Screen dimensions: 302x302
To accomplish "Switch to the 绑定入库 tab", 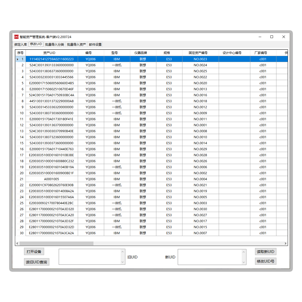I will point(21,45).
